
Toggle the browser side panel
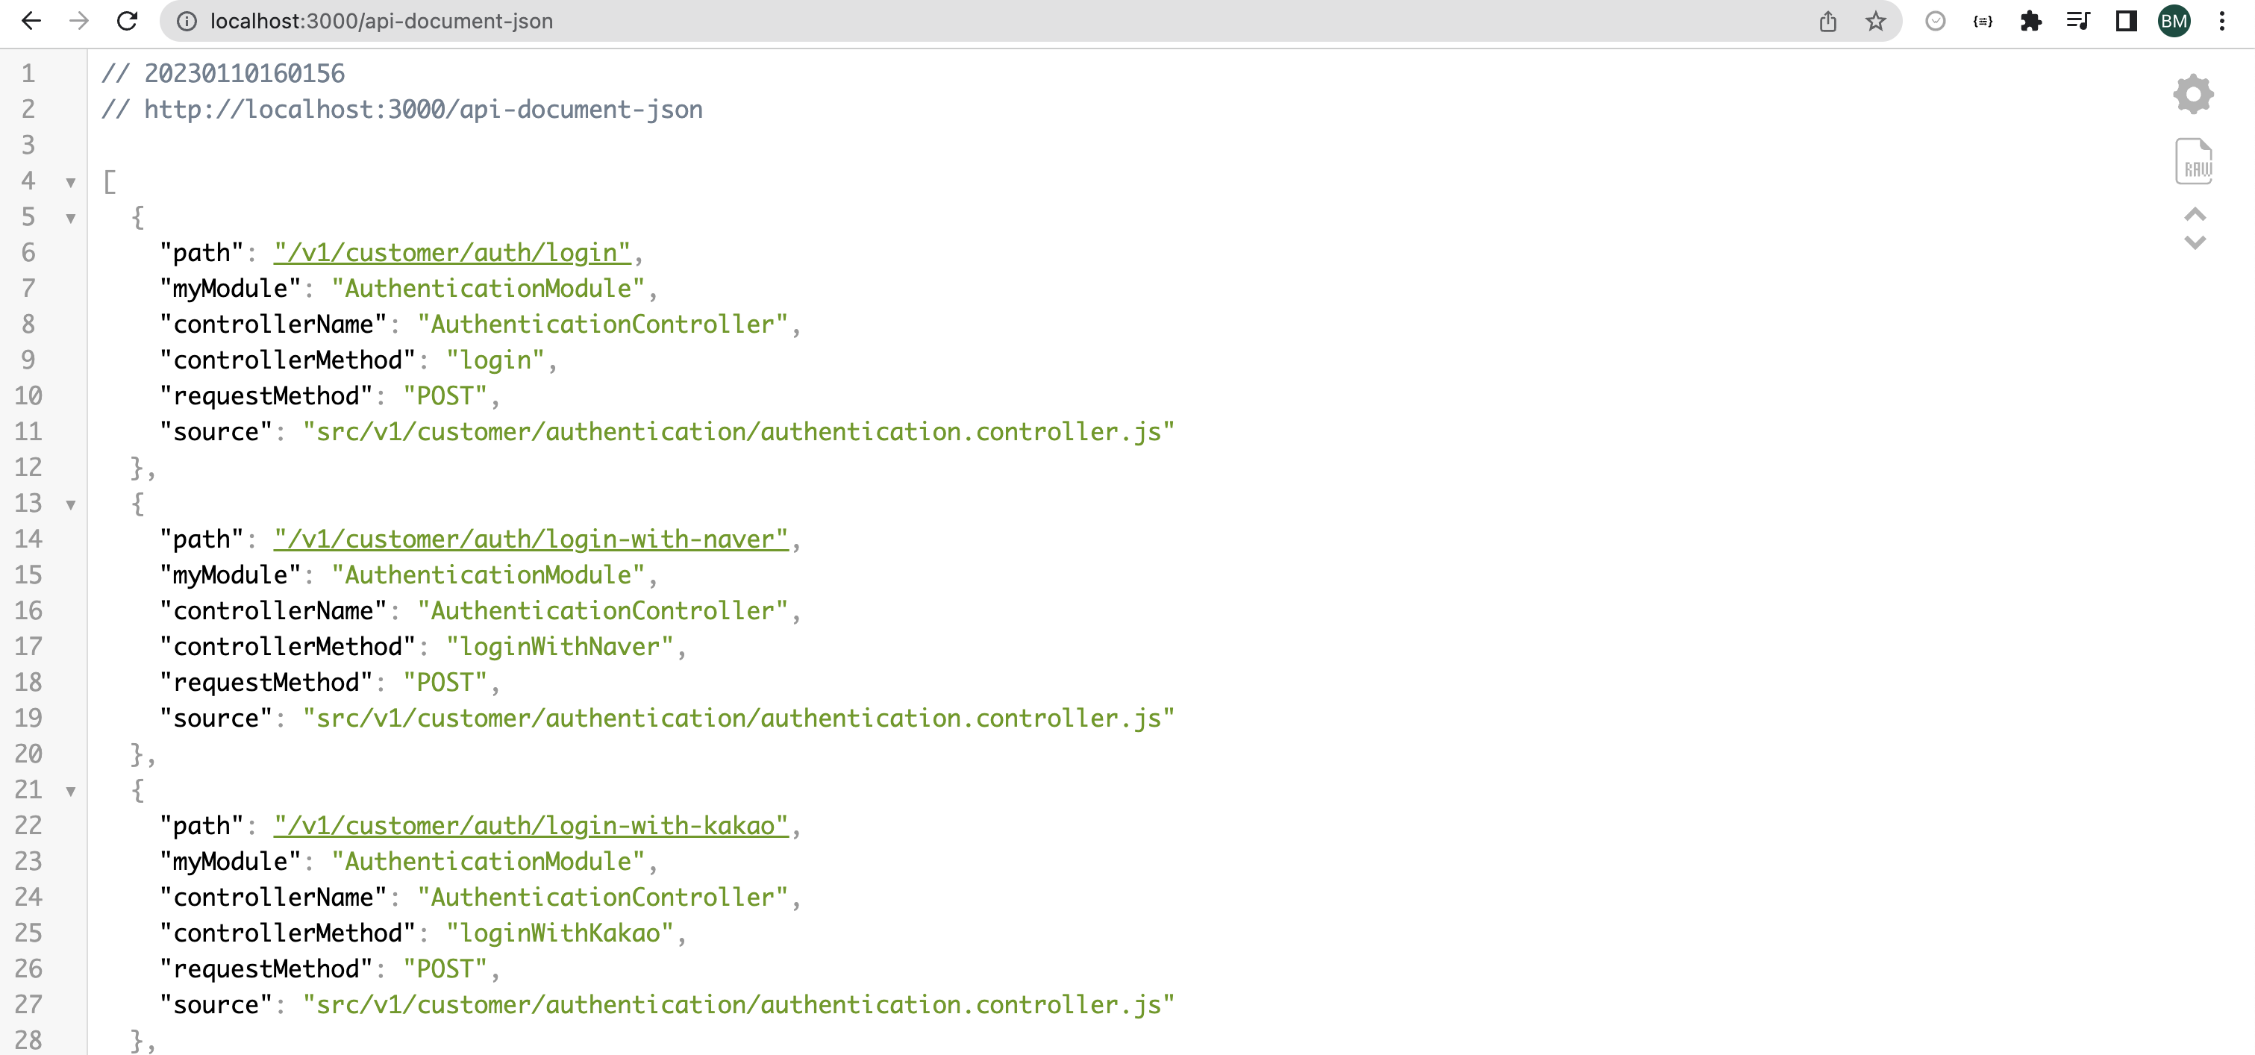tap(2127, 21)
